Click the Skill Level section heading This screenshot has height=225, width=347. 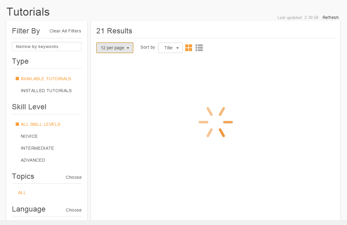click(x=29, y=107)
